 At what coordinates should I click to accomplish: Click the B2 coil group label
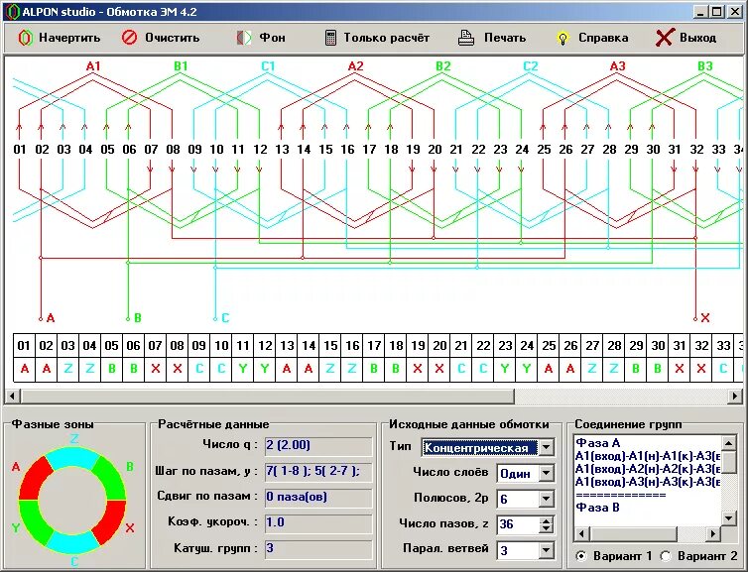coord(442,65)
